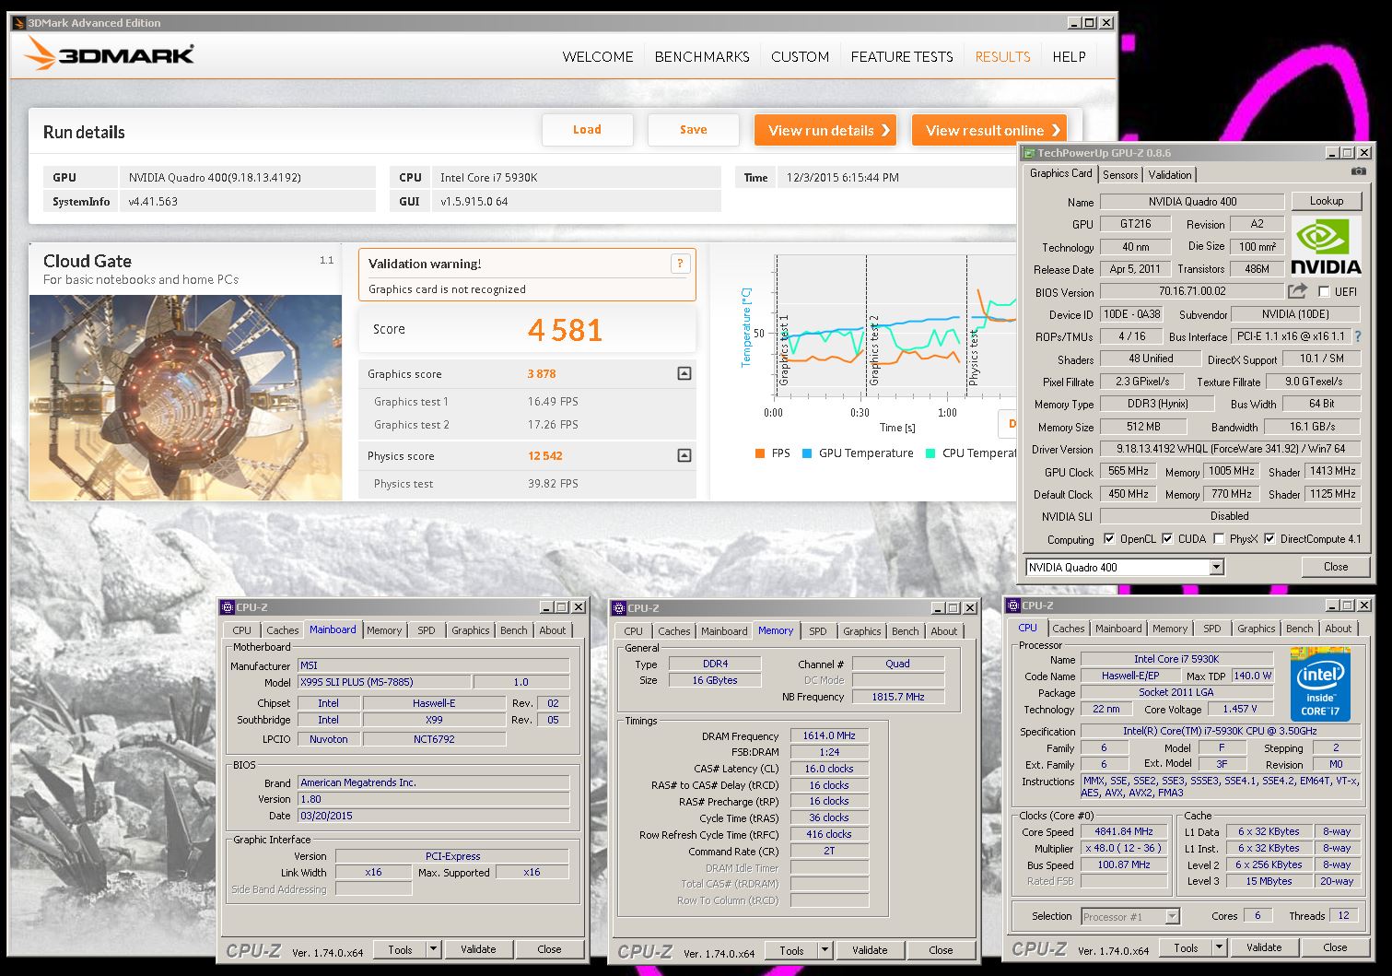This screenshot has width=1392, height=976.
Task: Open About tab in the Mainboard CPU-Z window
Action: pos(553,630)
